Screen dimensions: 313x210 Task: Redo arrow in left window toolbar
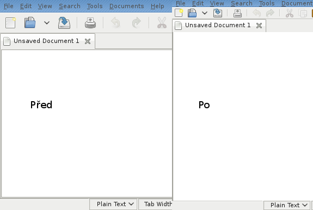click(136, 22)
